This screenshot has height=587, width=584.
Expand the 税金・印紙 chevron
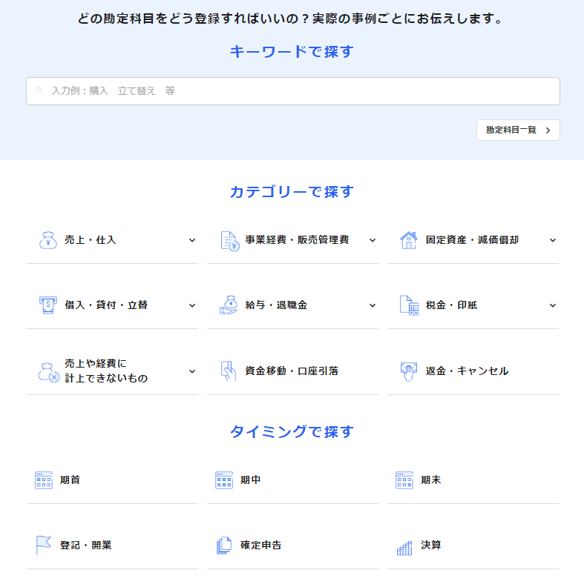coord(553,305)
